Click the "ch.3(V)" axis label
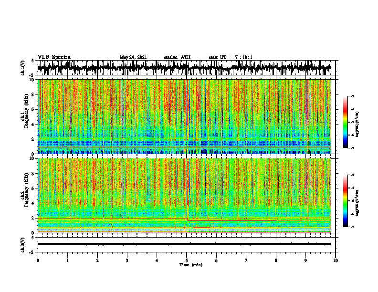This screenshot has width=378, height=292. click(x=23, y=245)
